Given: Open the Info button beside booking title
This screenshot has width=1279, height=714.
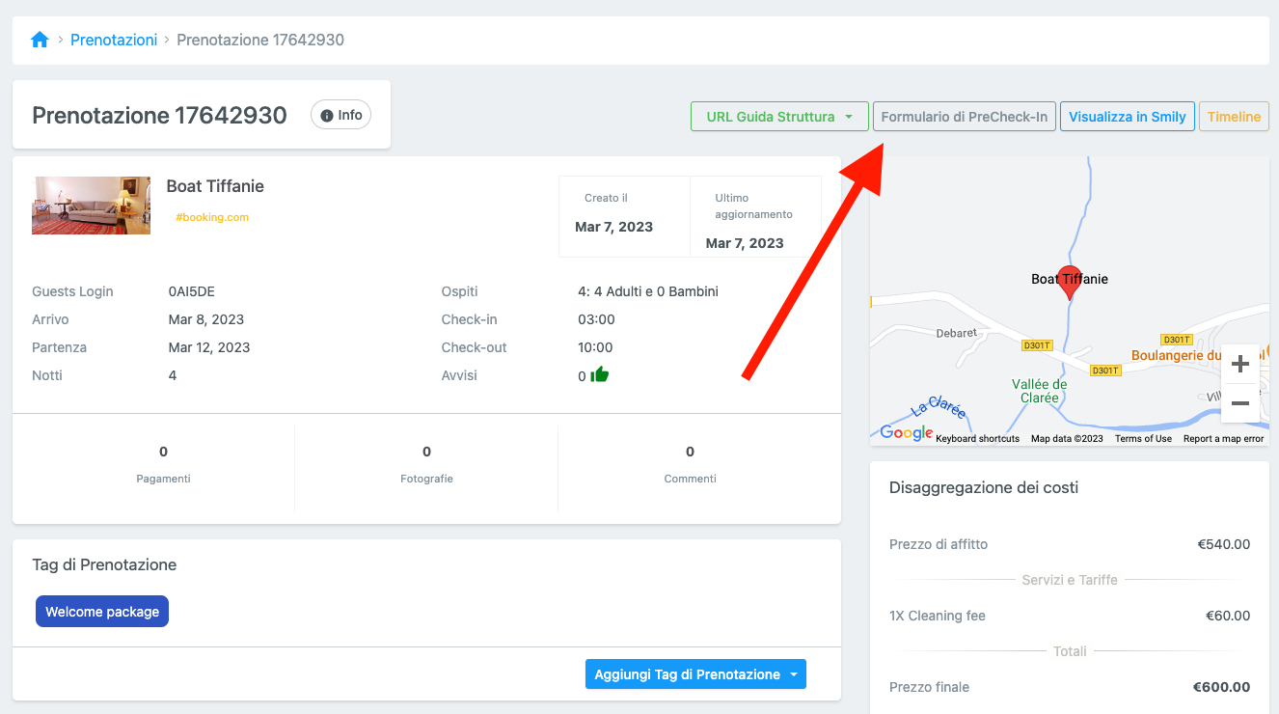Looking at the screenshot, I should pyautogui.click(x=340, y=116).
